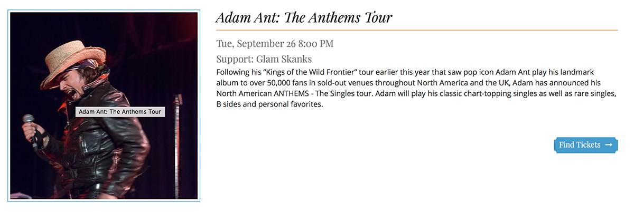The image size is (634, 212).
Task: Click the B sides and personal favorites text
Action: click(x=269, y=104)
